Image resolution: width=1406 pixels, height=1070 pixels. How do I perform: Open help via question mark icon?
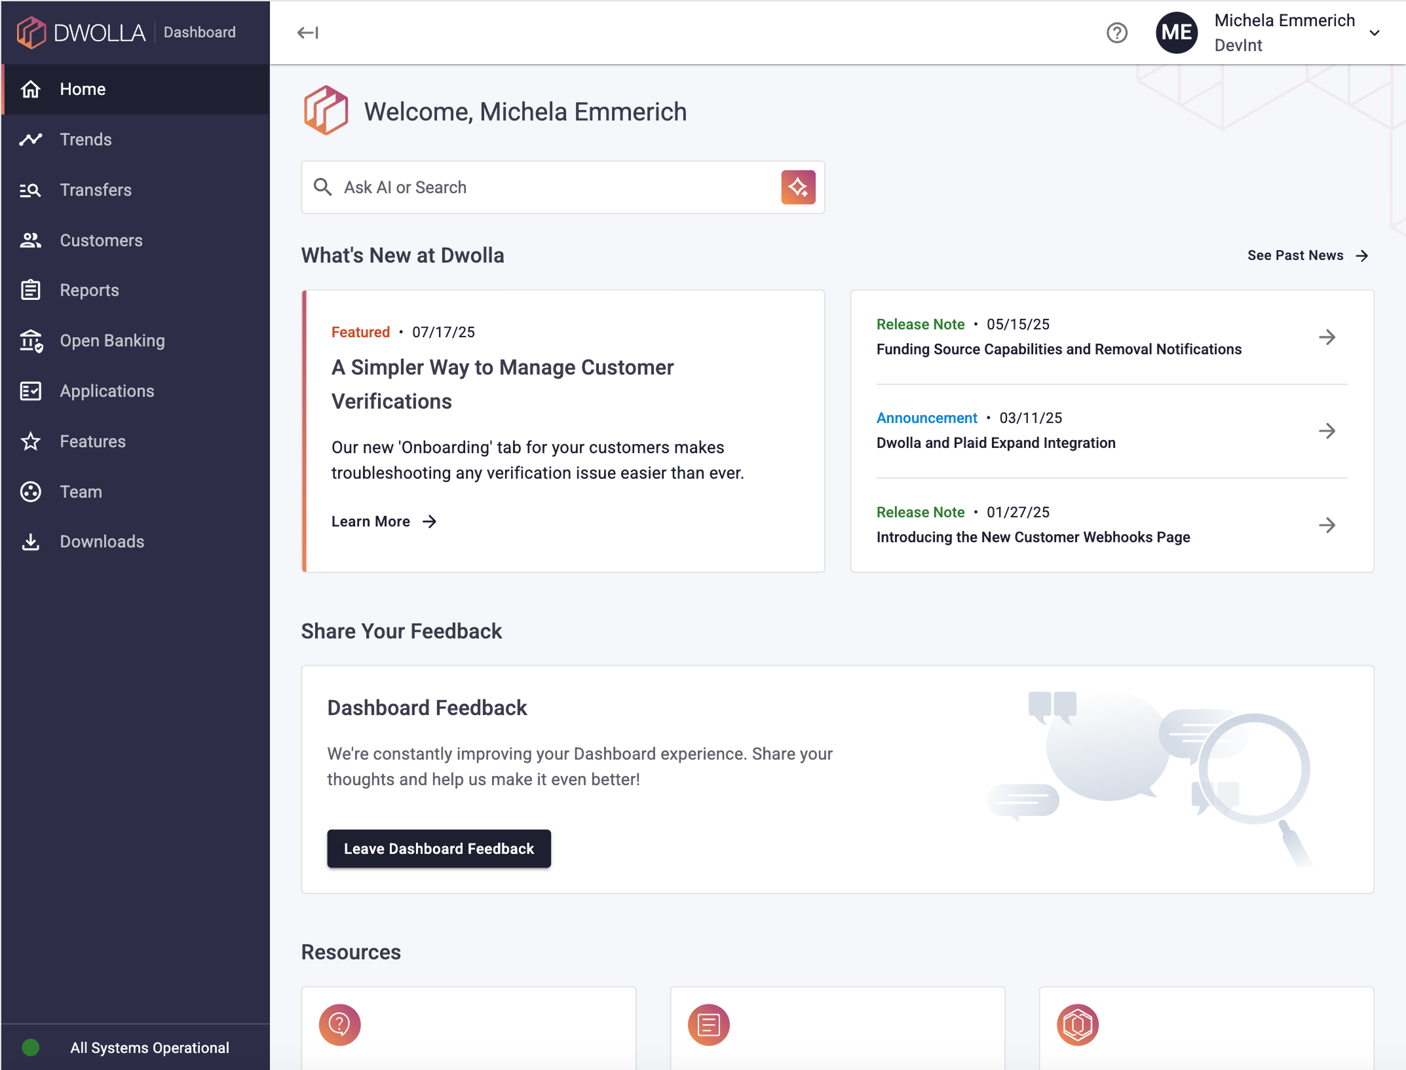coord(1116,33)
